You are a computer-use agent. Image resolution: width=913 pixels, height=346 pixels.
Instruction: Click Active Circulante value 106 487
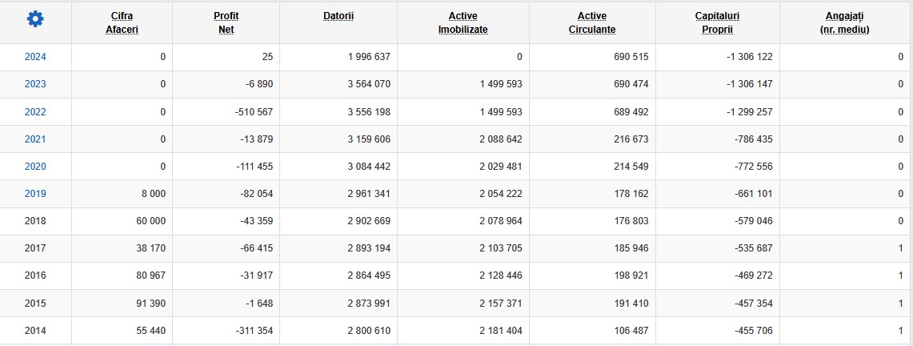(x=630, y=331)
